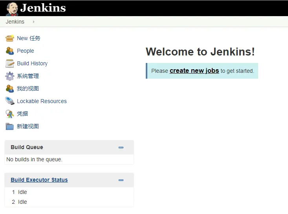This screenshot has width=288, height=214.
Task: Click the Welcome to Jenkins! heading
Action: click(200, 52)
